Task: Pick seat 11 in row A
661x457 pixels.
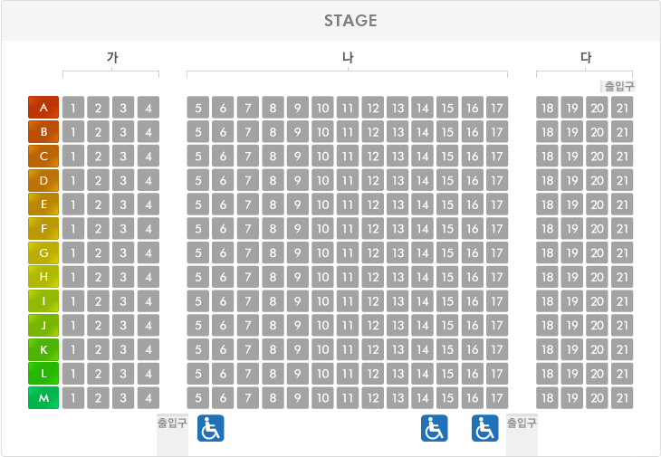Action: [348, 108]
